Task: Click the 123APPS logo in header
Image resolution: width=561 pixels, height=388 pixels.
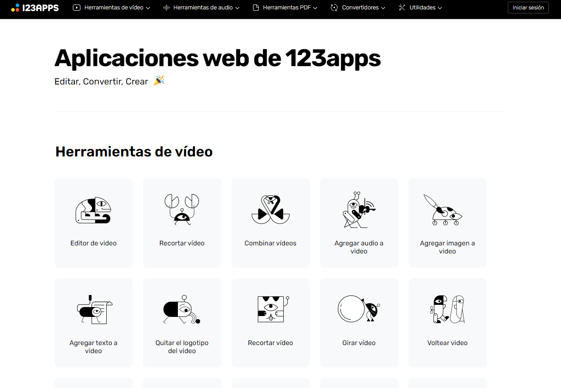Action: point(35,8)
